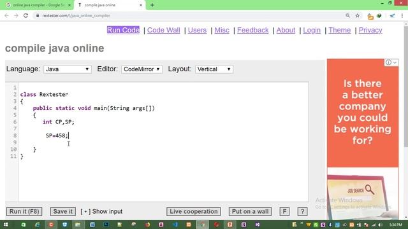
Task: Click the zoom magnifier icon in address bar
Action: [347, 15]
